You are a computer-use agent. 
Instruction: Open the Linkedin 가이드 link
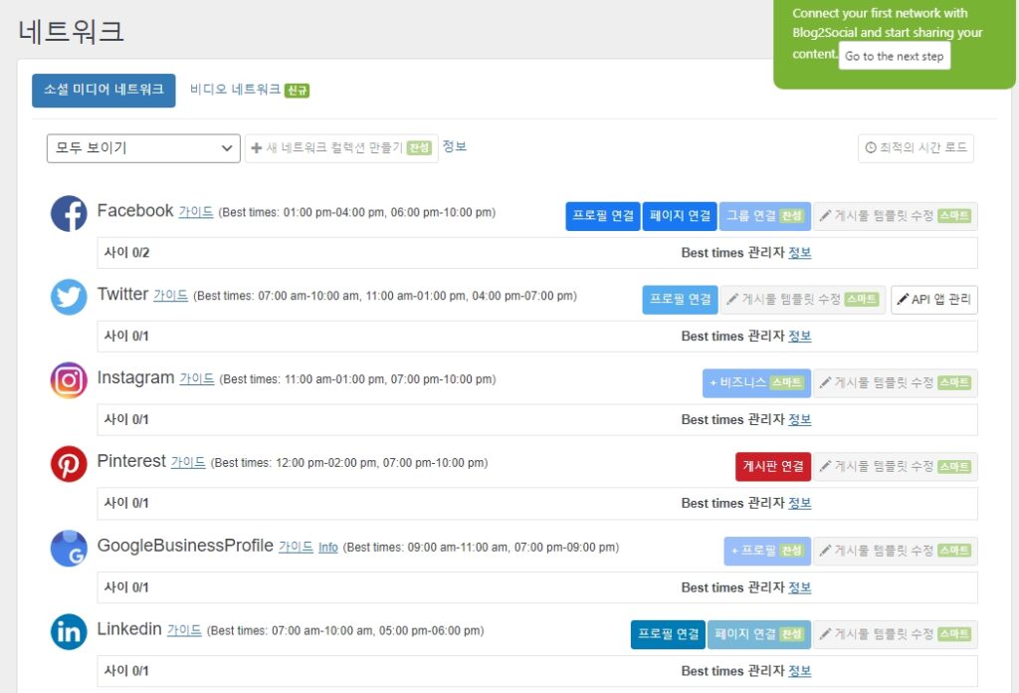point(184,630)
